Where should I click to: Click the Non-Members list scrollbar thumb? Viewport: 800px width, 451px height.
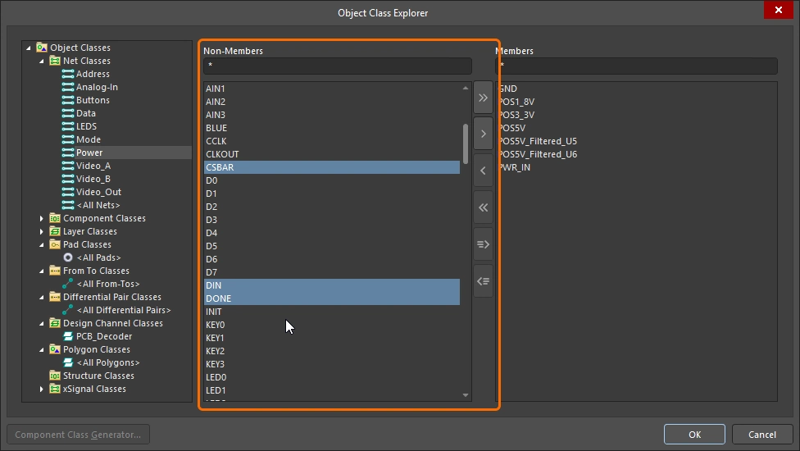tap(466, 143)
